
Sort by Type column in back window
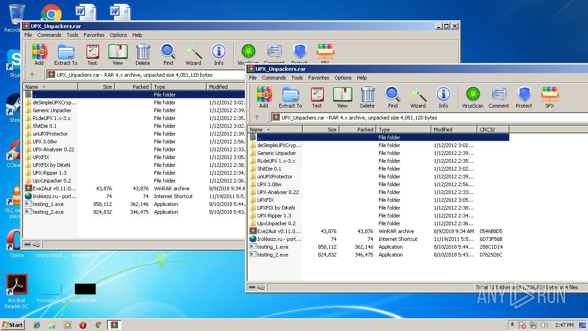[x=179, y=87]
